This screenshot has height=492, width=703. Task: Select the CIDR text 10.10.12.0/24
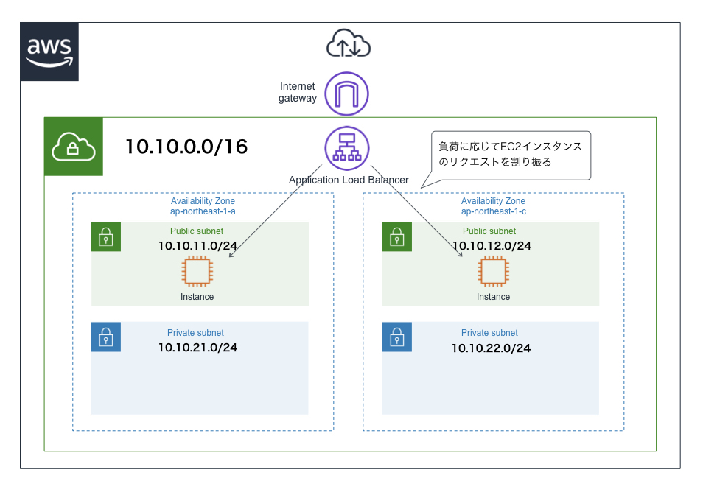(x=492, y=246)
